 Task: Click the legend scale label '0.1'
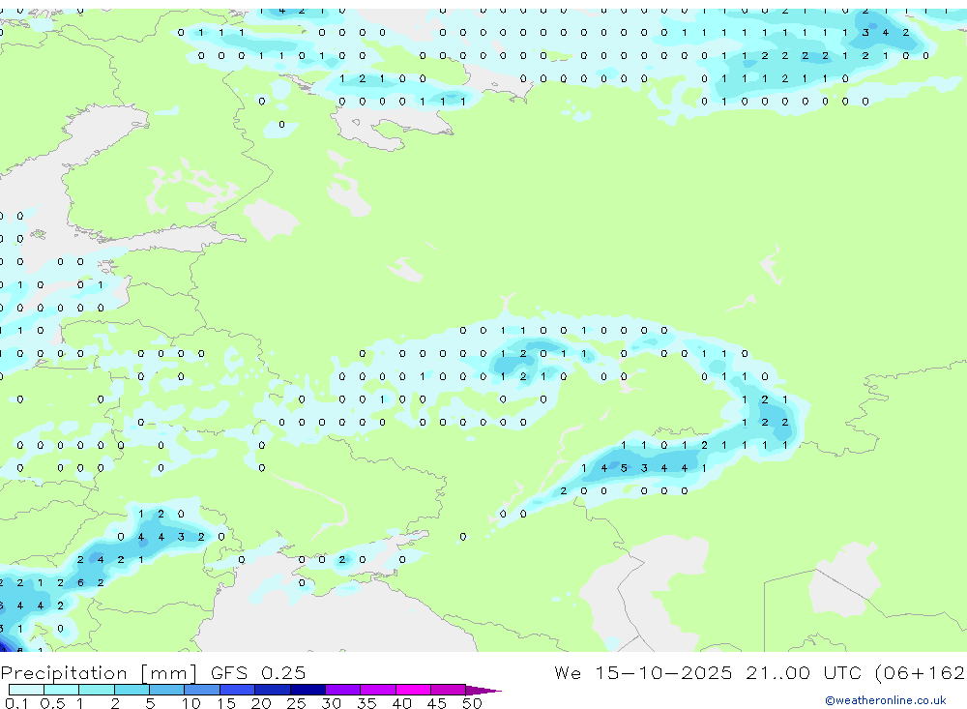pos(16,703)
